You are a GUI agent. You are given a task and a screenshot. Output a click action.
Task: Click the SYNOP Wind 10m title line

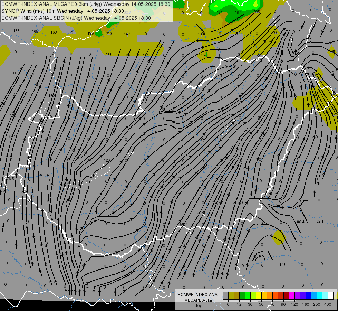point(63,11)
